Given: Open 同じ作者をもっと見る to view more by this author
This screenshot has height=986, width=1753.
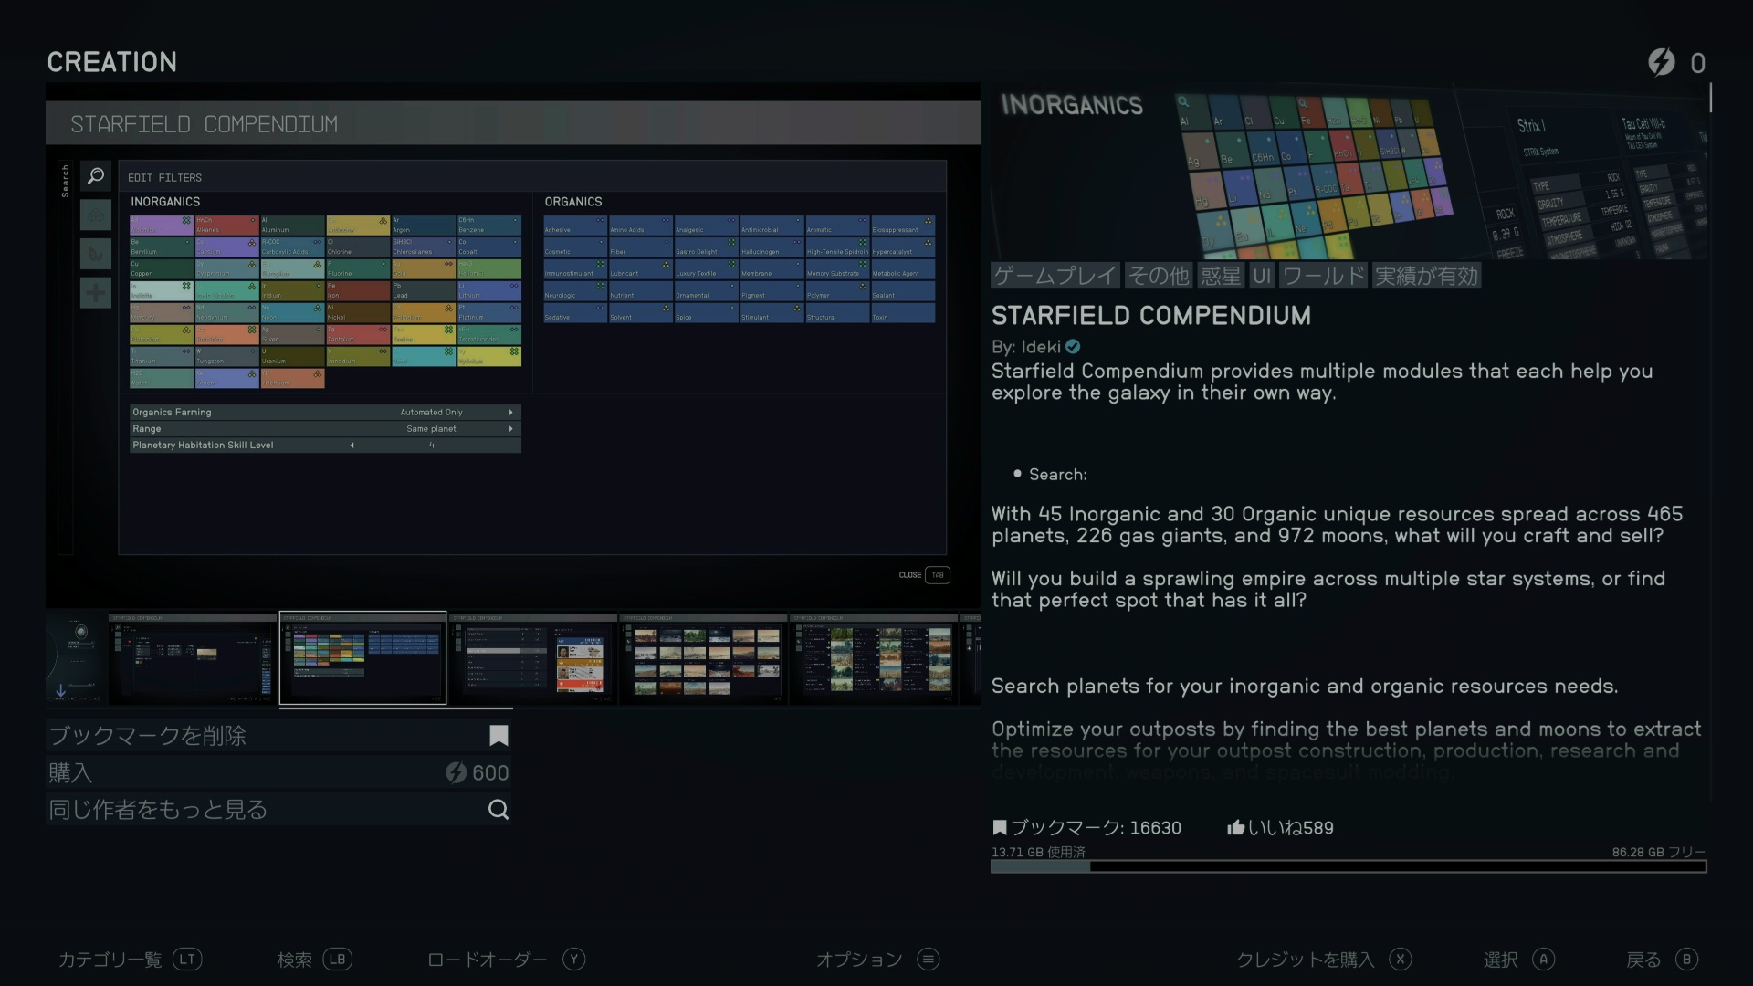Looking at the screenshot, I should [278, 809].
